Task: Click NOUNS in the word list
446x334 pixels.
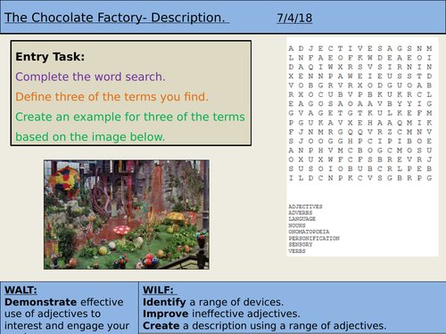Action: point(297,225)
